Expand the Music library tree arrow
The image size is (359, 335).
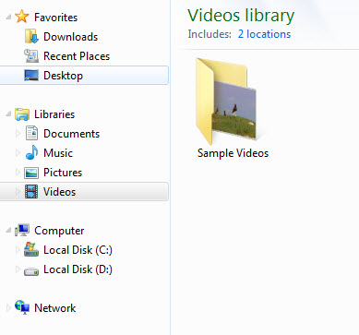click(x=18, y=153)
